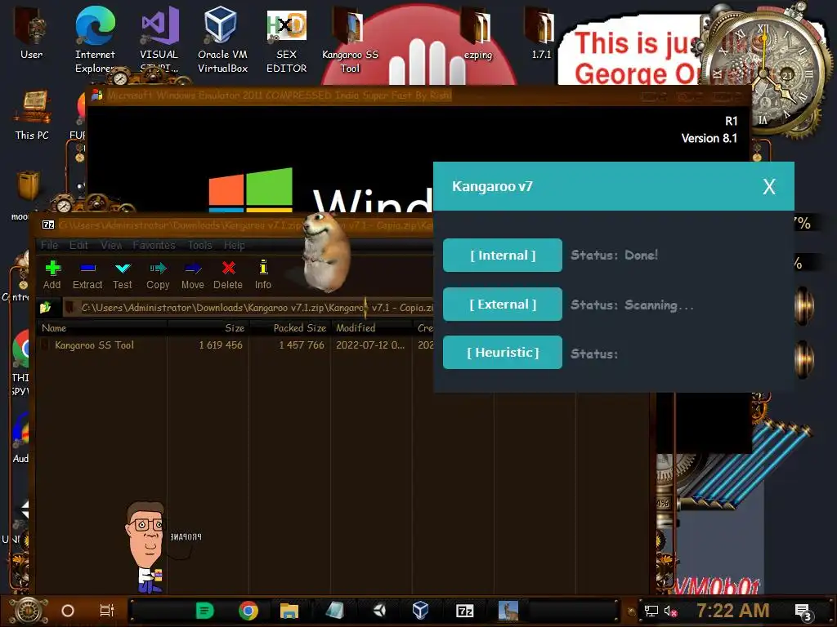Click the Cortana circle on taskbar

[x=68, y=611]
